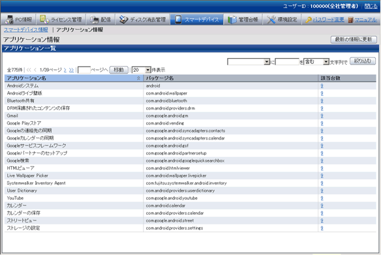Select the Google検索 application name
The height and width of the screenshot is (255, 381).
coord(18,160)
